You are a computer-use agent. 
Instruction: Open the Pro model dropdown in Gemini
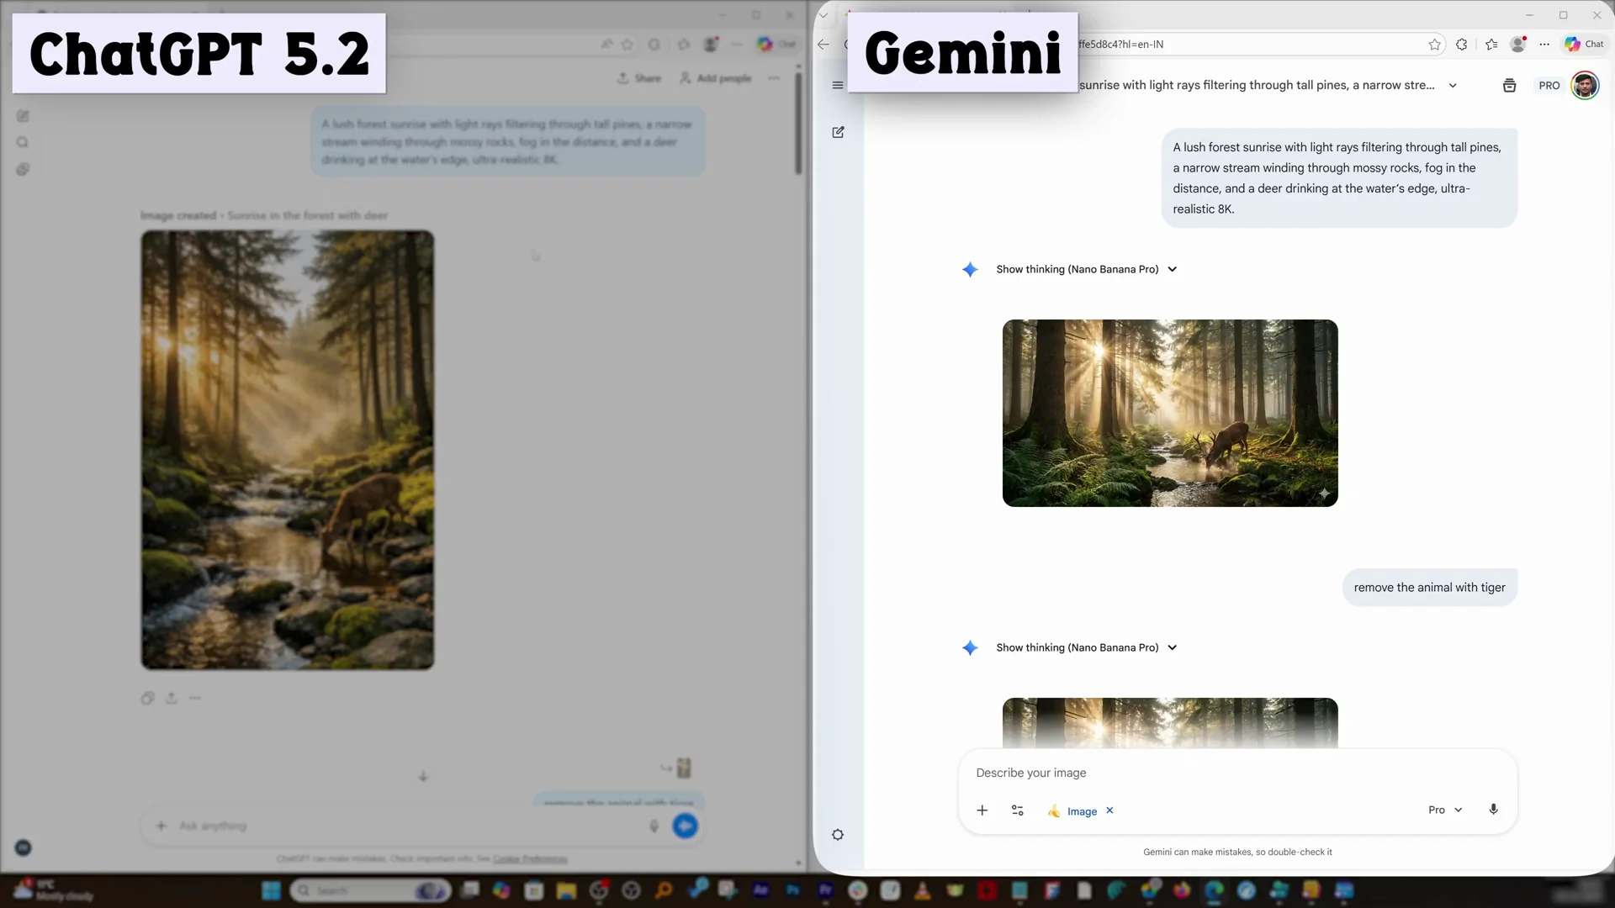[x=1445, y=810]
